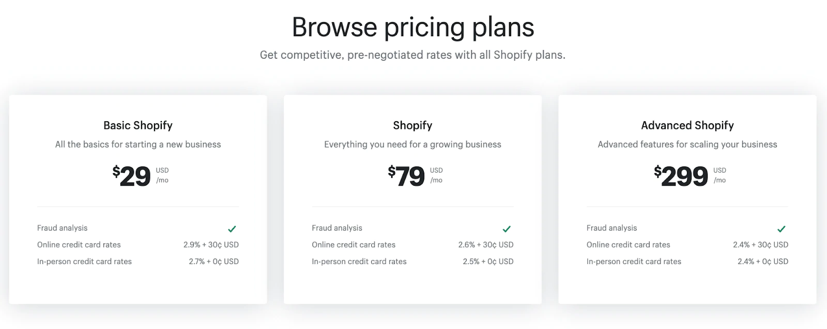This screenshot has width=827, height=329.
Task: Click the pre-negotiated rates subtitle text
Action: [x=412, y=55]
